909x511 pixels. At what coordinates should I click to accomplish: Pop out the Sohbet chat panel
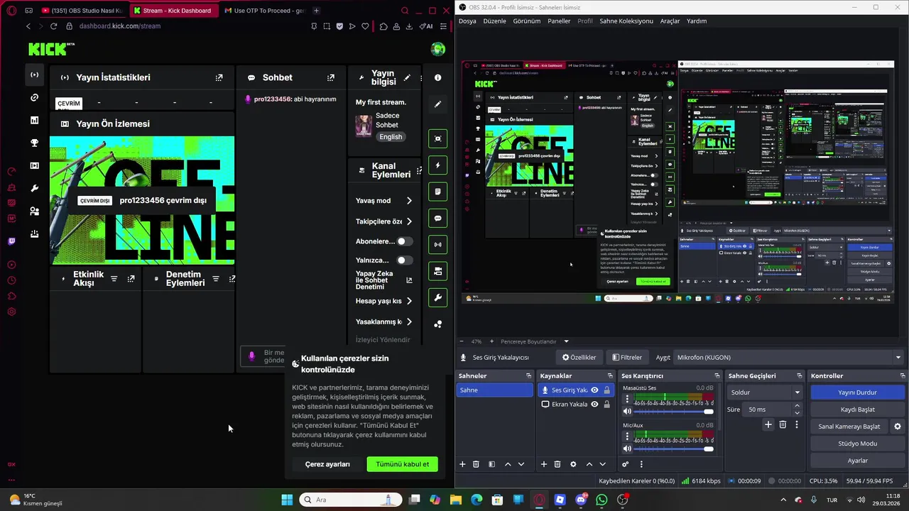point(330,77)
